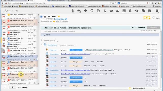This screenshot has width=163, height=91.
Task: Open 'Уведомления (81)' notifications
Action: point(139,88)
